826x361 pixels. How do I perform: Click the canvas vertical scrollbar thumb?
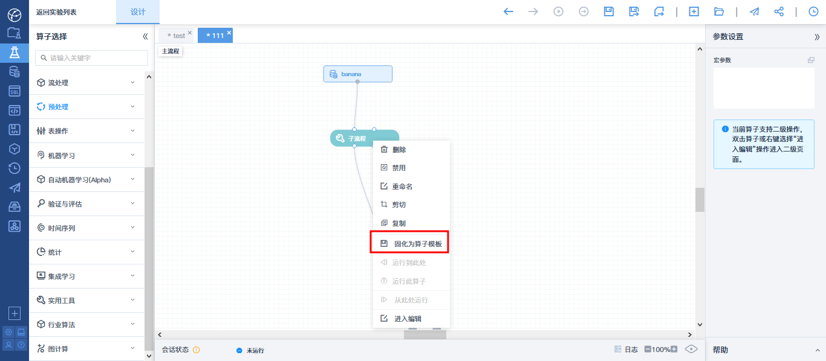point(700,199)
